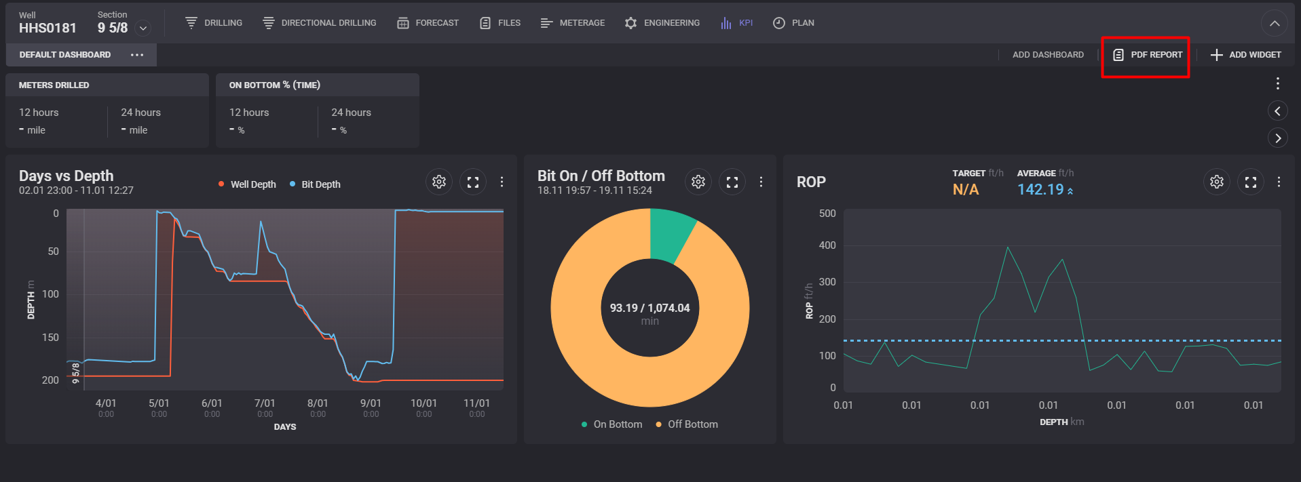Open the Section 9 5/8 dropdown
This screenshot has width=1301, height=482.
143,28
